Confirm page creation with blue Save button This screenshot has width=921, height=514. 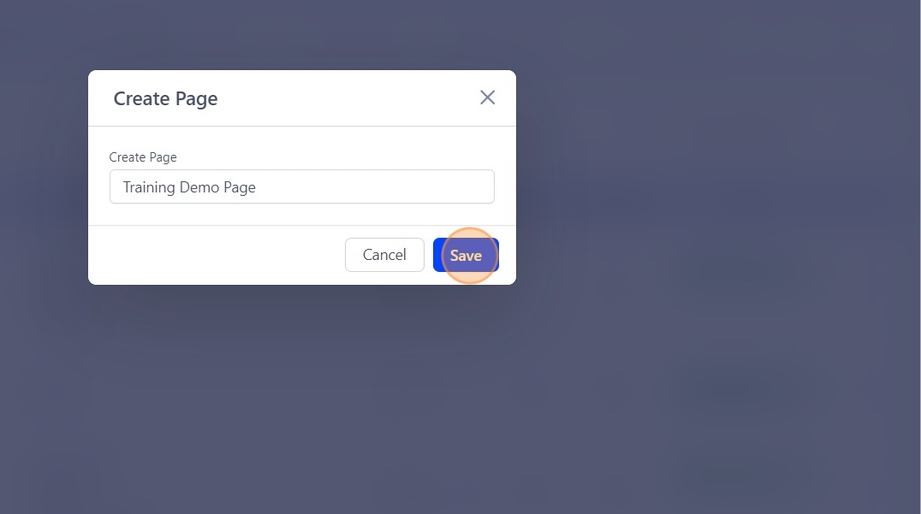466,255
